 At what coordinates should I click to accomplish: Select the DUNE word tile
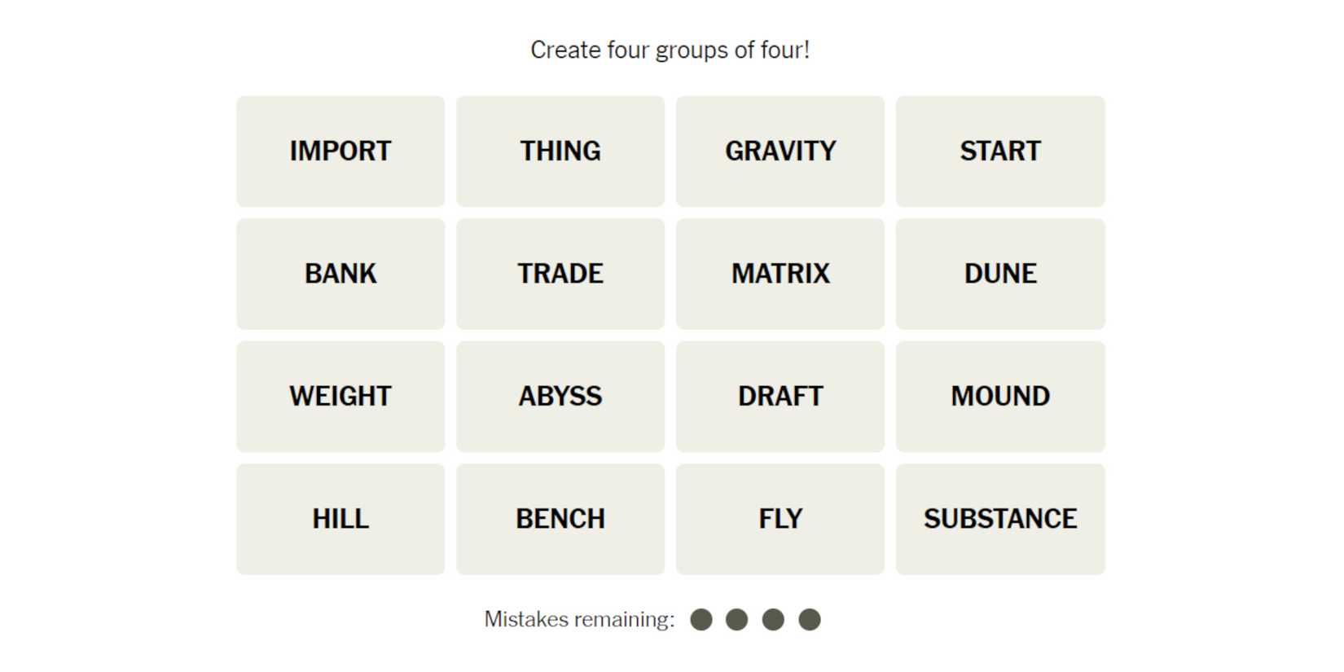tap(1000, 274)
